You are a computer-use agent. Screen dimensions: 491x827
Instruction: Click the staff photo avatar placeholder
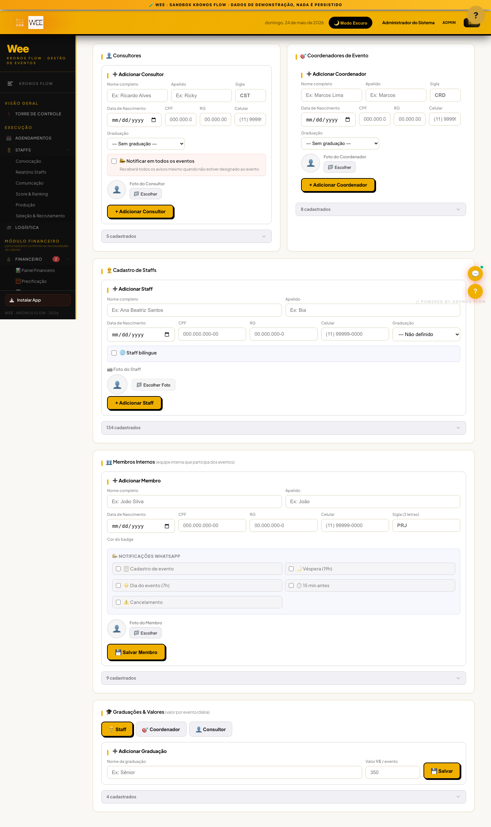pos(117,385)
